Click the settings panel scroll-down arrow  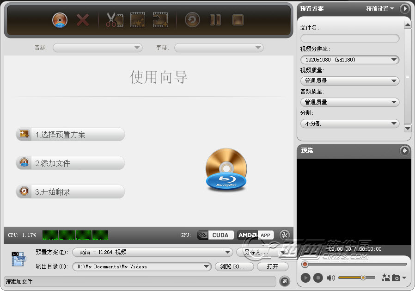click(408, 129)
